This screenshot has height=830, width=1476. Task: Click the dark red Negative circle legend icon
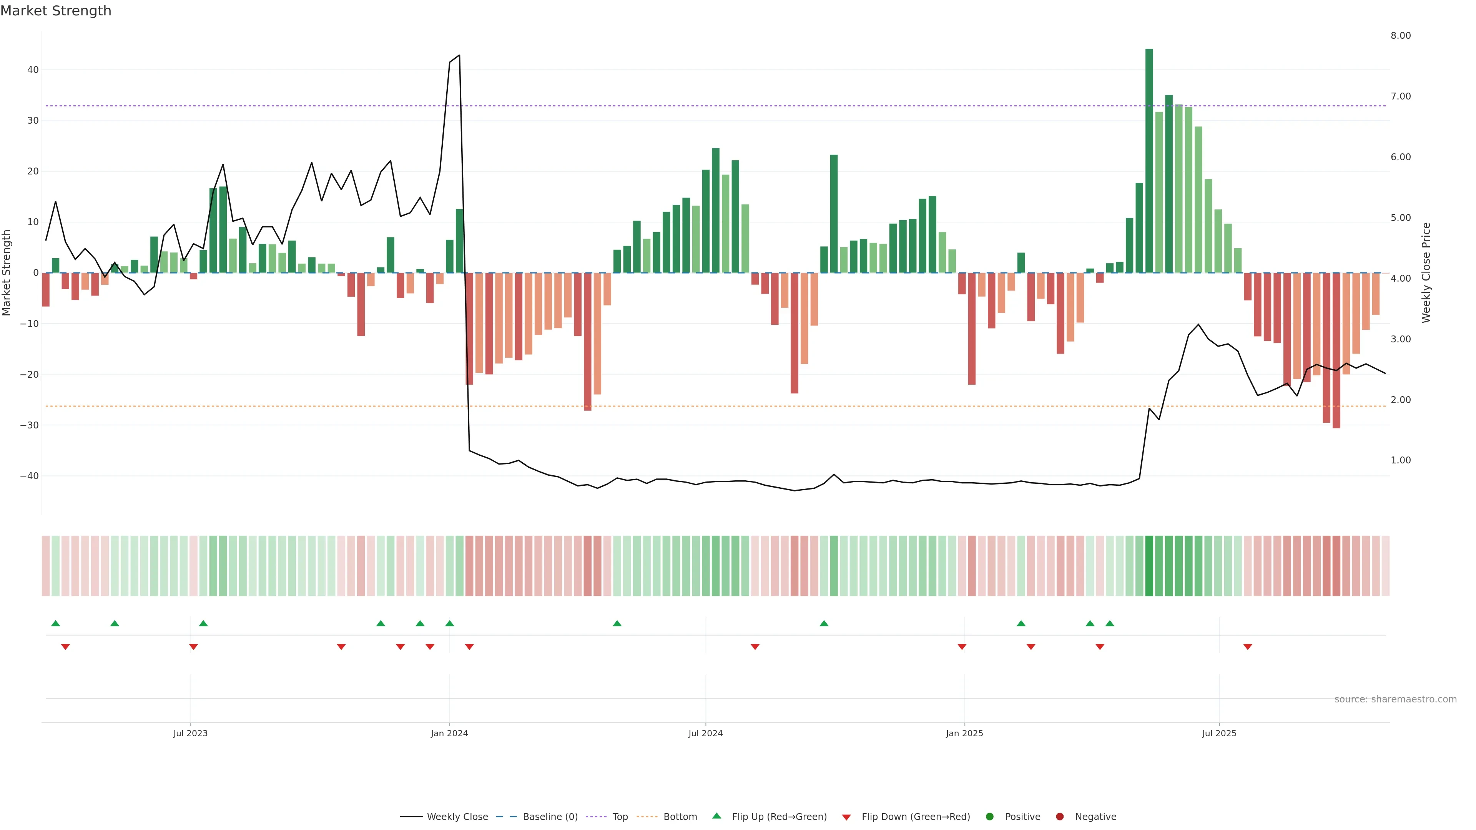point(1059,817)
